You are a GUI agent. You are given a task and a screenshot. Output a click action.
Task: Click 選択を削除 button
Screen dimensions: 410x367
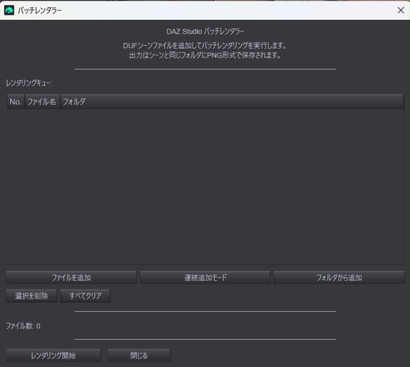[31, 296]
